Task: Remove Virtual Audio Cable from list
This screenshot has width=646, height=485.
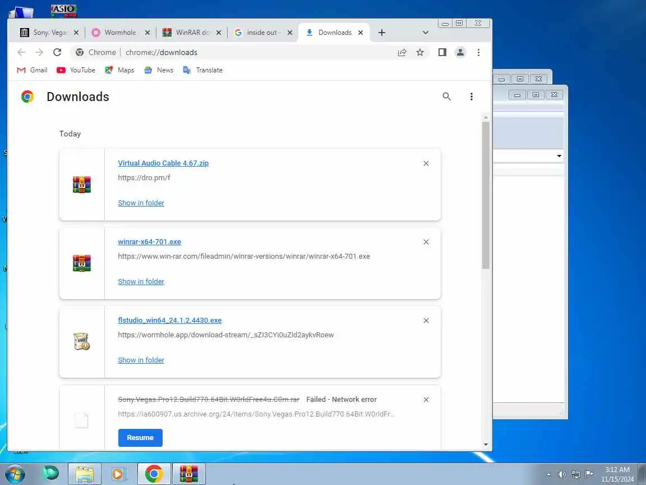Action: click(426, 163)
